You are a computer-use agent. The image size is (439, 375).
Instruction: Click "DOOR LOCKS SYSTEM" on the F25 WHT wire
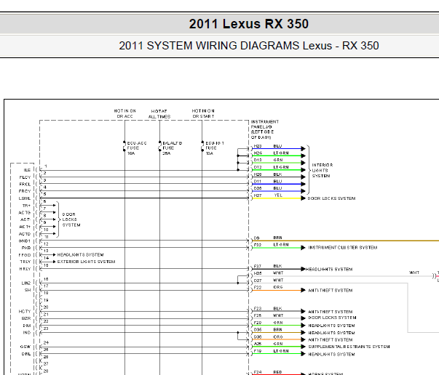332,318
